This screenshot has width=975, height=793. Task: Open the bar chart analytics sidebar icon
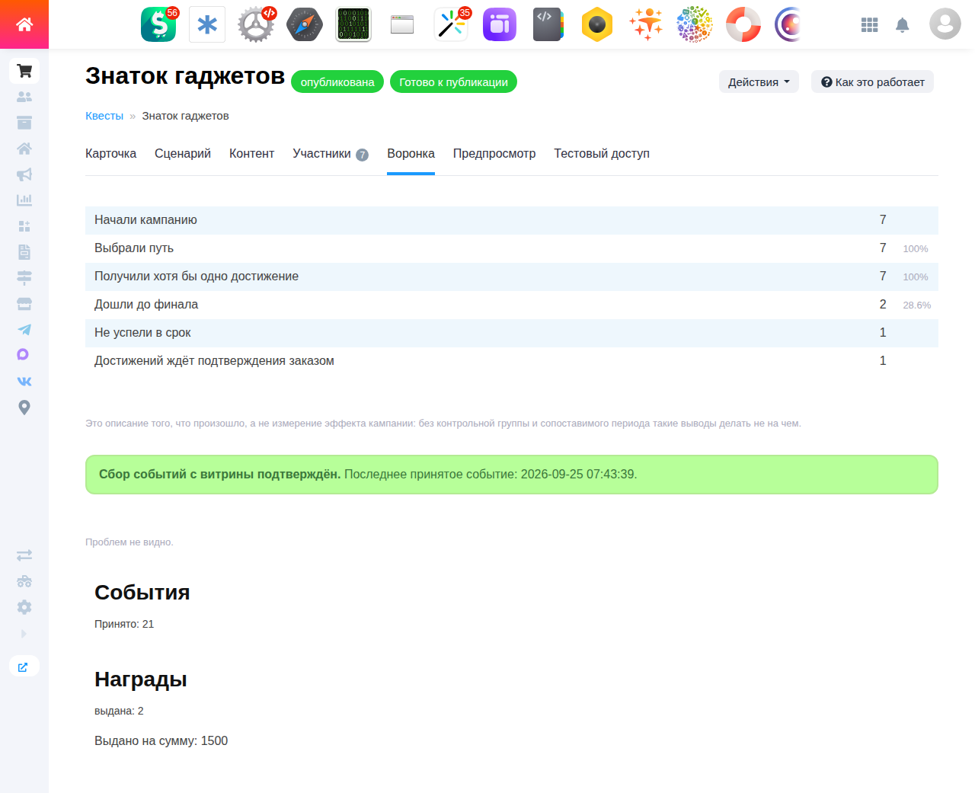pyautogui.click(x=24, y=200)
